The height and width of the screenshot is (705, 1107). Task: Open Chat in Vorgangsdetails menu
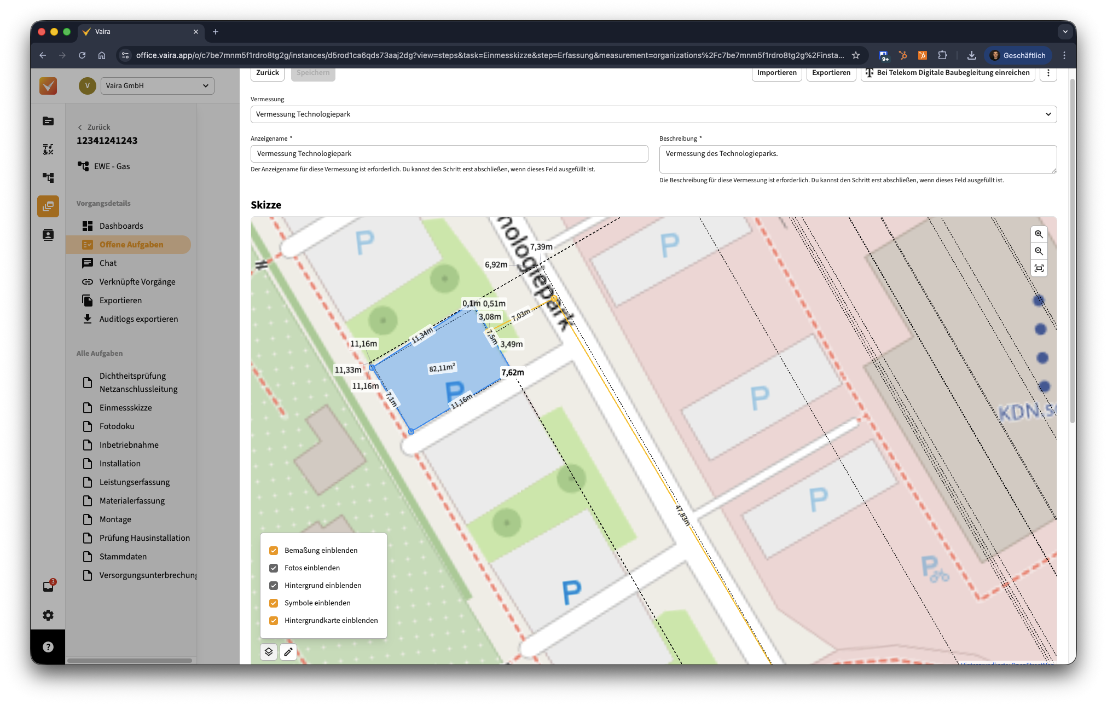[x=108, y=263]
